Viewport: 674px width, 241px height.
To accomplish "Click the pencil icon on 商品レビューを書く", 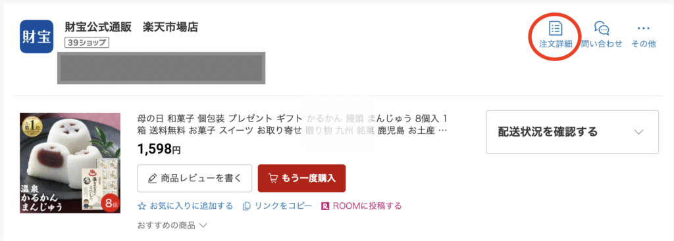I will 152,179.
